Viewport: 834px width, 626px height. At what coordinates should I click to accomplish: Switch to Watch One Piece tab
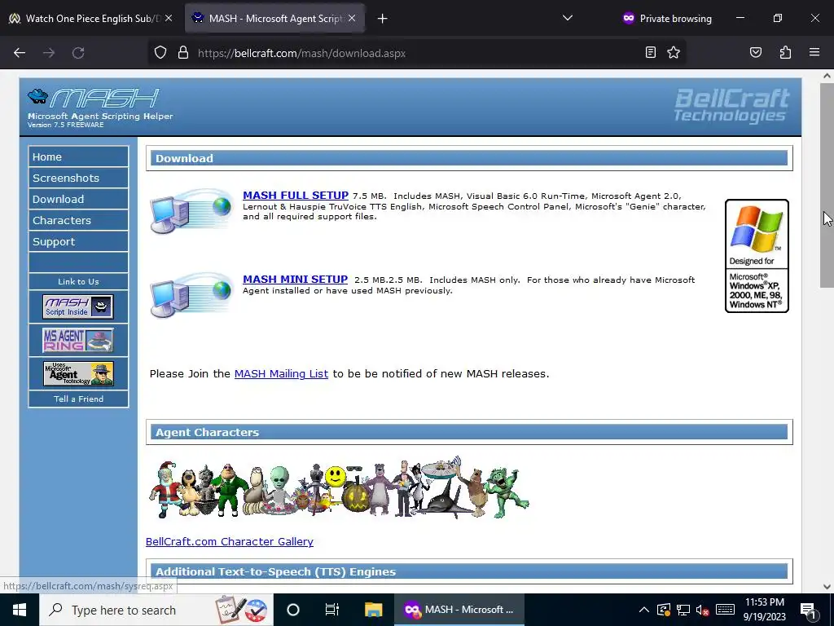pos(90,18)
